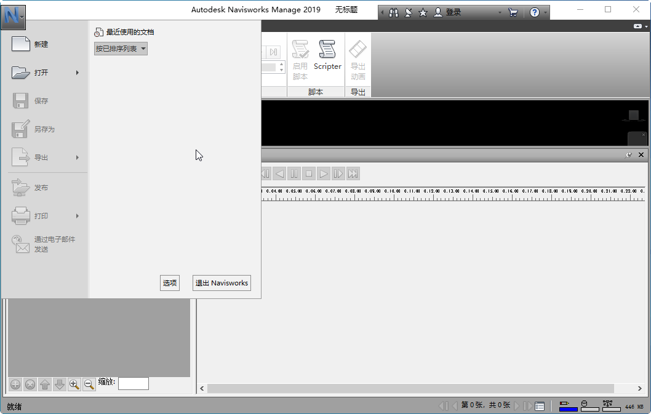Click the next sheet arrow in status bar

point(517,405)
